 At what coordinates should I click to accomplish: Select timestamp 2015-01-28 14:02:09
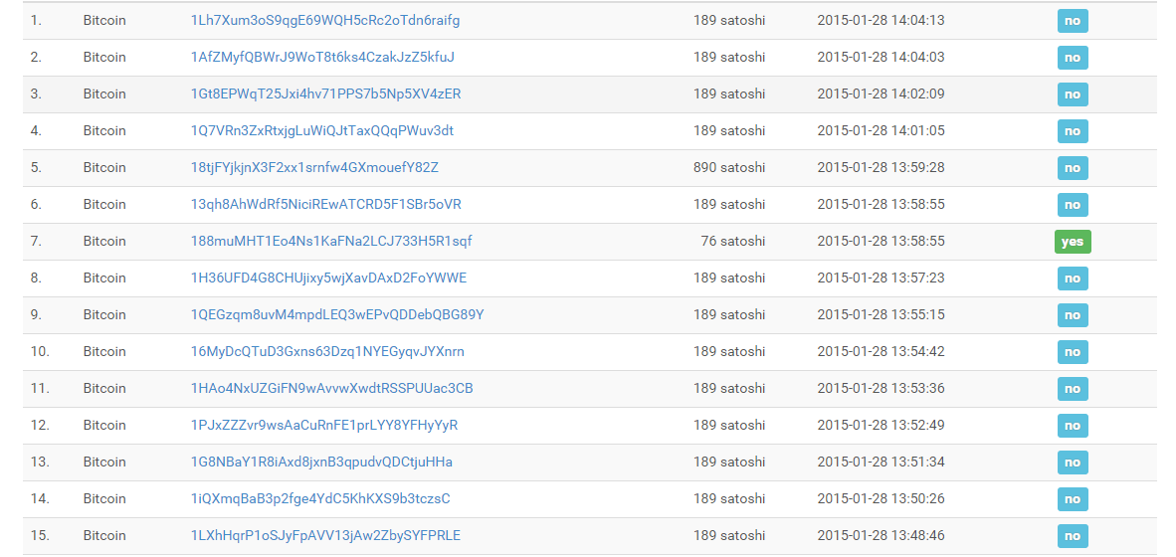881,93
